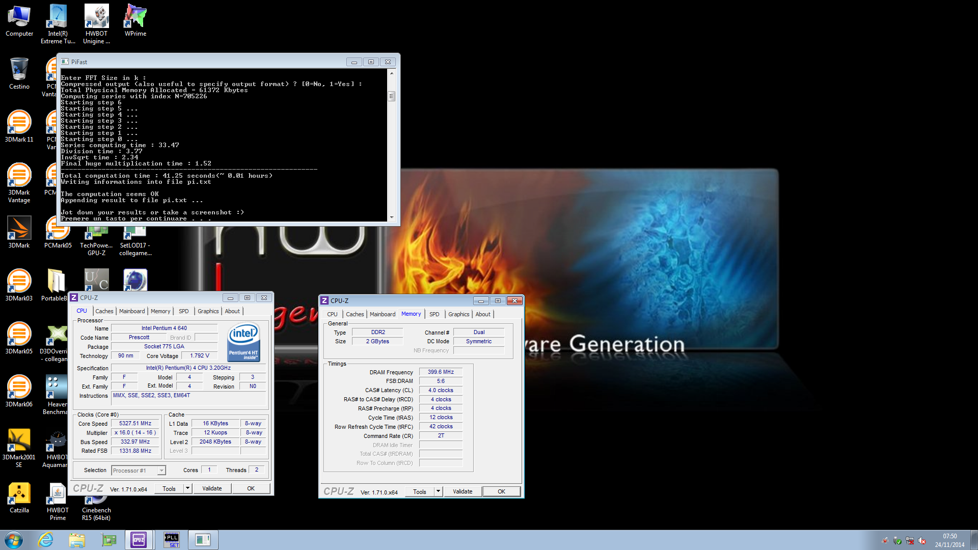
Task: Open SPD tab in right CPU-Z
Action: (x=434, y=314)
